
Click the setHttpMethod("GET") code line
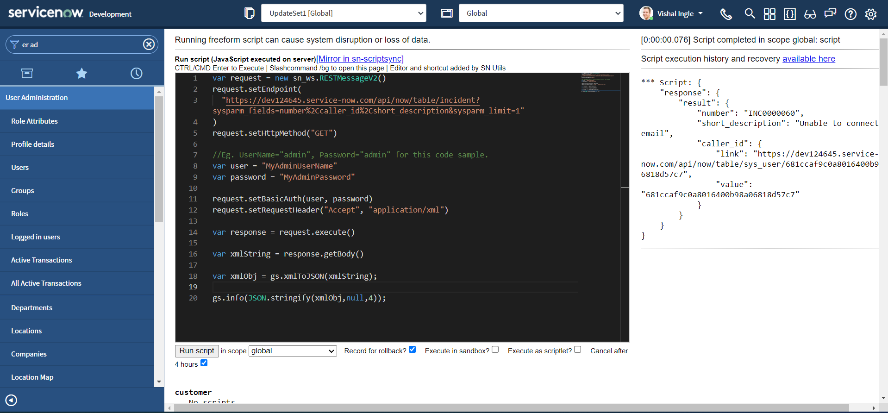275,133
